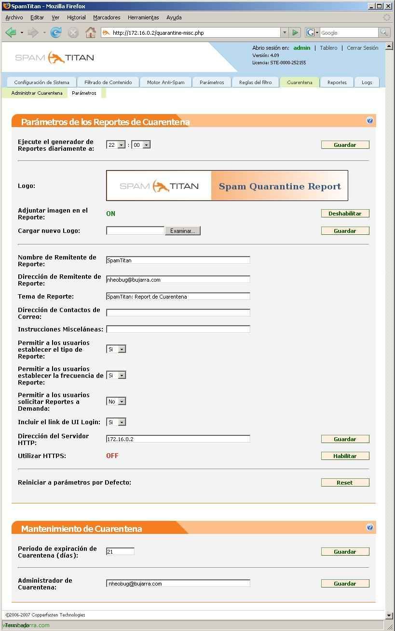Click the Cerrar Sesión link
395x631 pixels.
363,48
